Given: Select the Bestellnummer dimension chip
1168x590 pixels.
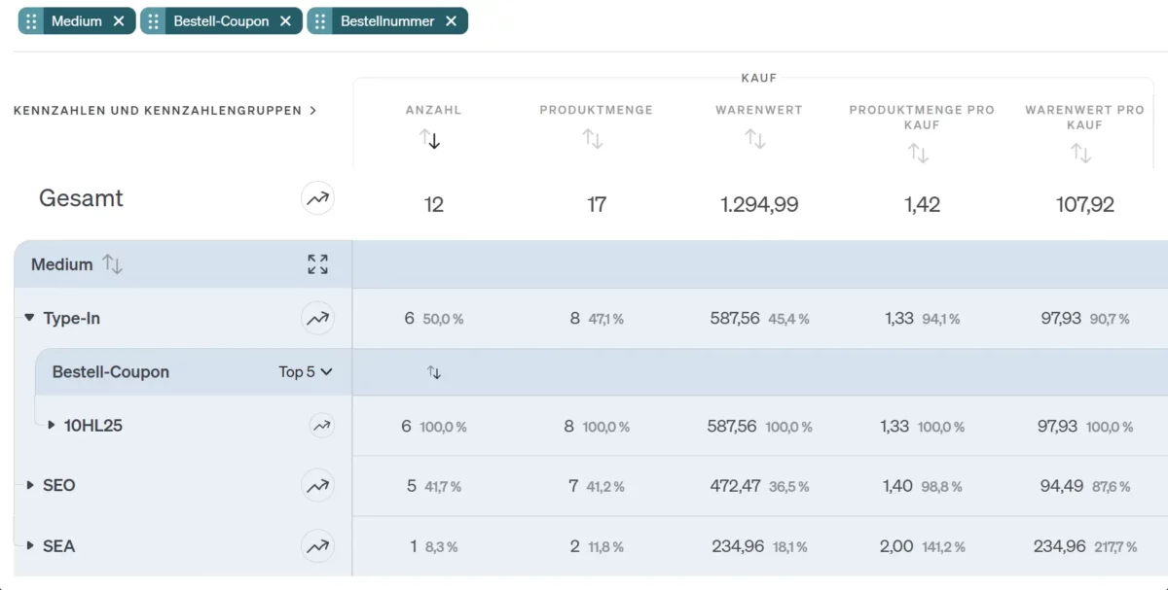Looking at the screenshot, I should (x=387, y=21).
